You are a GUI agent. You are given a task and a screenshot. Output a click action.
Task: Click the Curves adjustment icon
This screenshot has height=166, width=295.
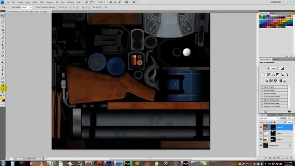pyautogui.click(x=277, y=69)
